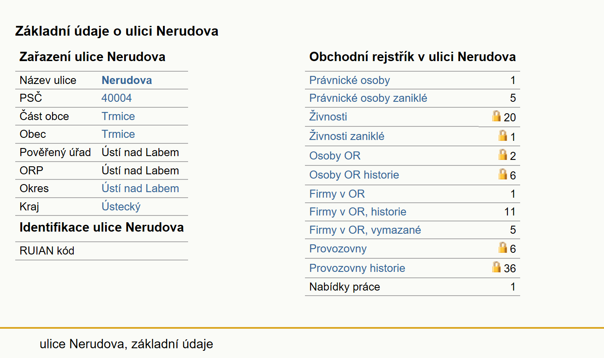Click the lock icon in Osoby OR row
604x358 pixels.
point(503,154)
